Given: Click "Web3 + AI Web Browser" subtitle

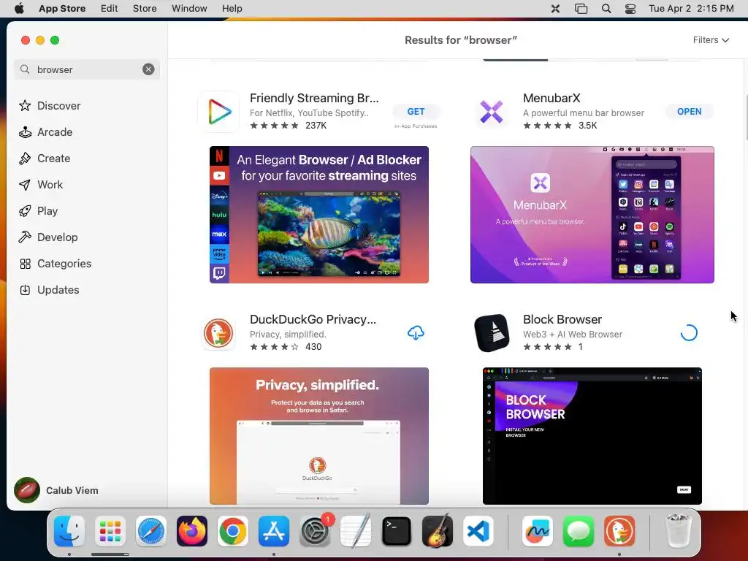Looking at the screenshot, I should tap(573, 335).
